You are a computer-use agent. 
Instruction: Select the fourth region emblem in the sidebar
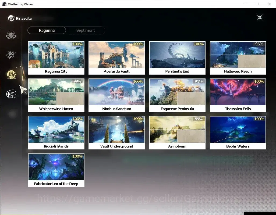click(x=12, y=94)
